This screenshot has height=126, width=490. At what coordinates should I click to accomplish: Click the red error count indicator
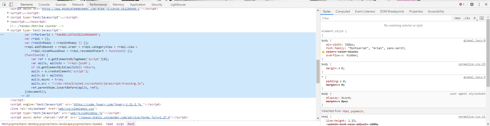click(x=462, y=4)
